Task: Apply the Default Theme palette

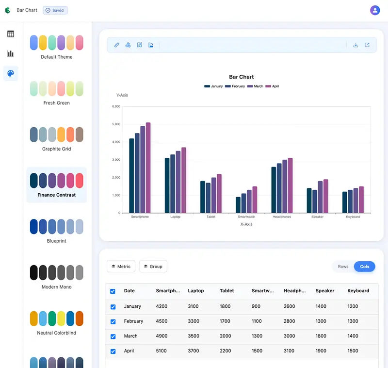Action: (57, 47)
